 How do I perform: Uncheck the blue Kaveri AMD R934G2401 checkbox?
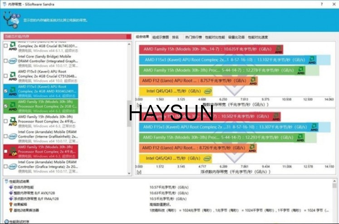pyautogui.click(x=6, y=91)
